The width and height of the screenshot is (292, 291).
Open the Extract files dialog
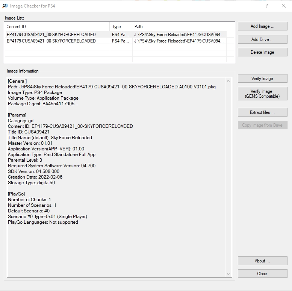tap(262, 112)
